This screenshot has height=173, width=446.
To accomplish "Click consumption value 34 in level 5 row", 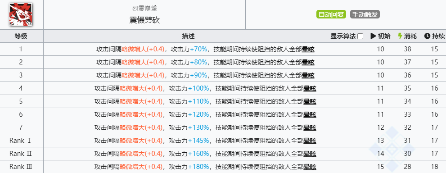I will click(407, 101).
